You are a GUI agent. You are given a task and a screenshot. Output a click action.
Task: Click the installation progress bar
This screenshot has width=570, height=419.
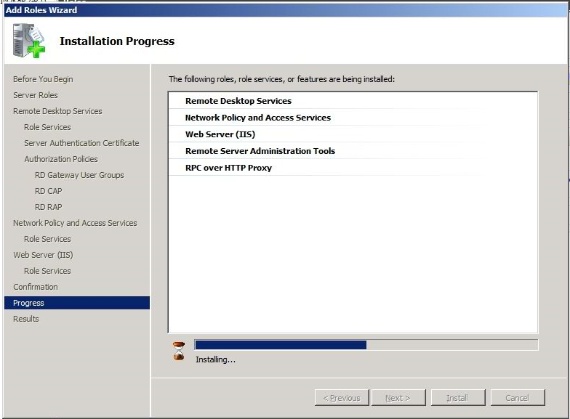[366, 344]
